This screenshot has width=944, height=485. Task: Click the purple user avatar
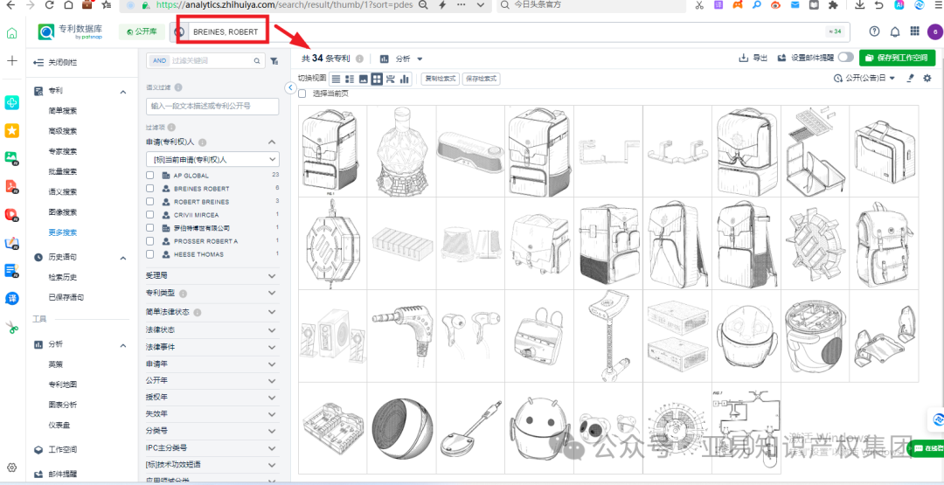(x=934, y=31)
